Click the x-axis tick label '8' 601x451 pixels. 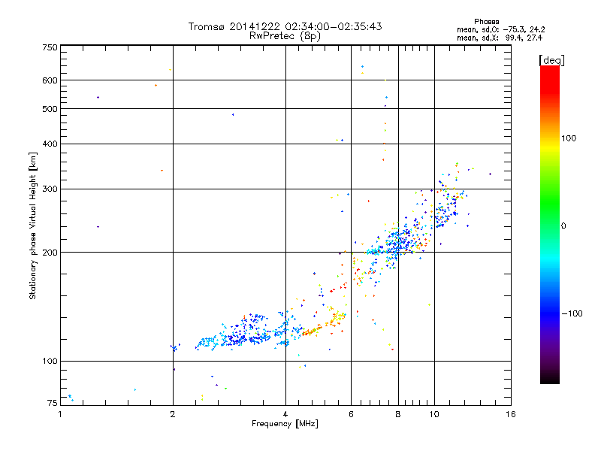click(x=398, y=414)
